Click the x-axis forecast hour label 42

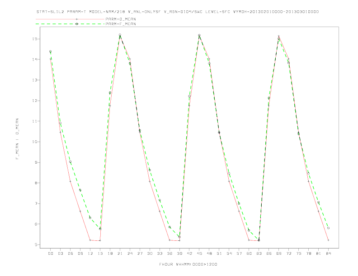pyautogui.click(x=189, y=253)
